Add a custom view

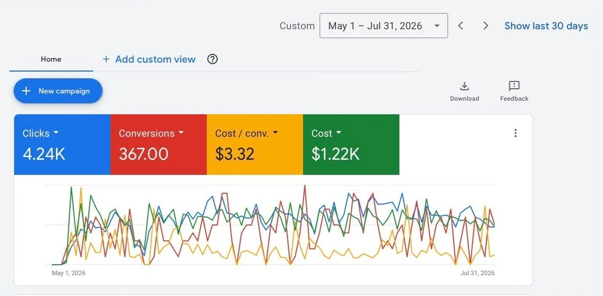149,59
